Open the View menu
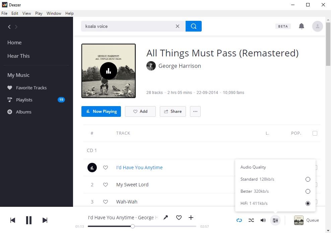The width and height of the screenshot is (331, 233). pos(27,13)
